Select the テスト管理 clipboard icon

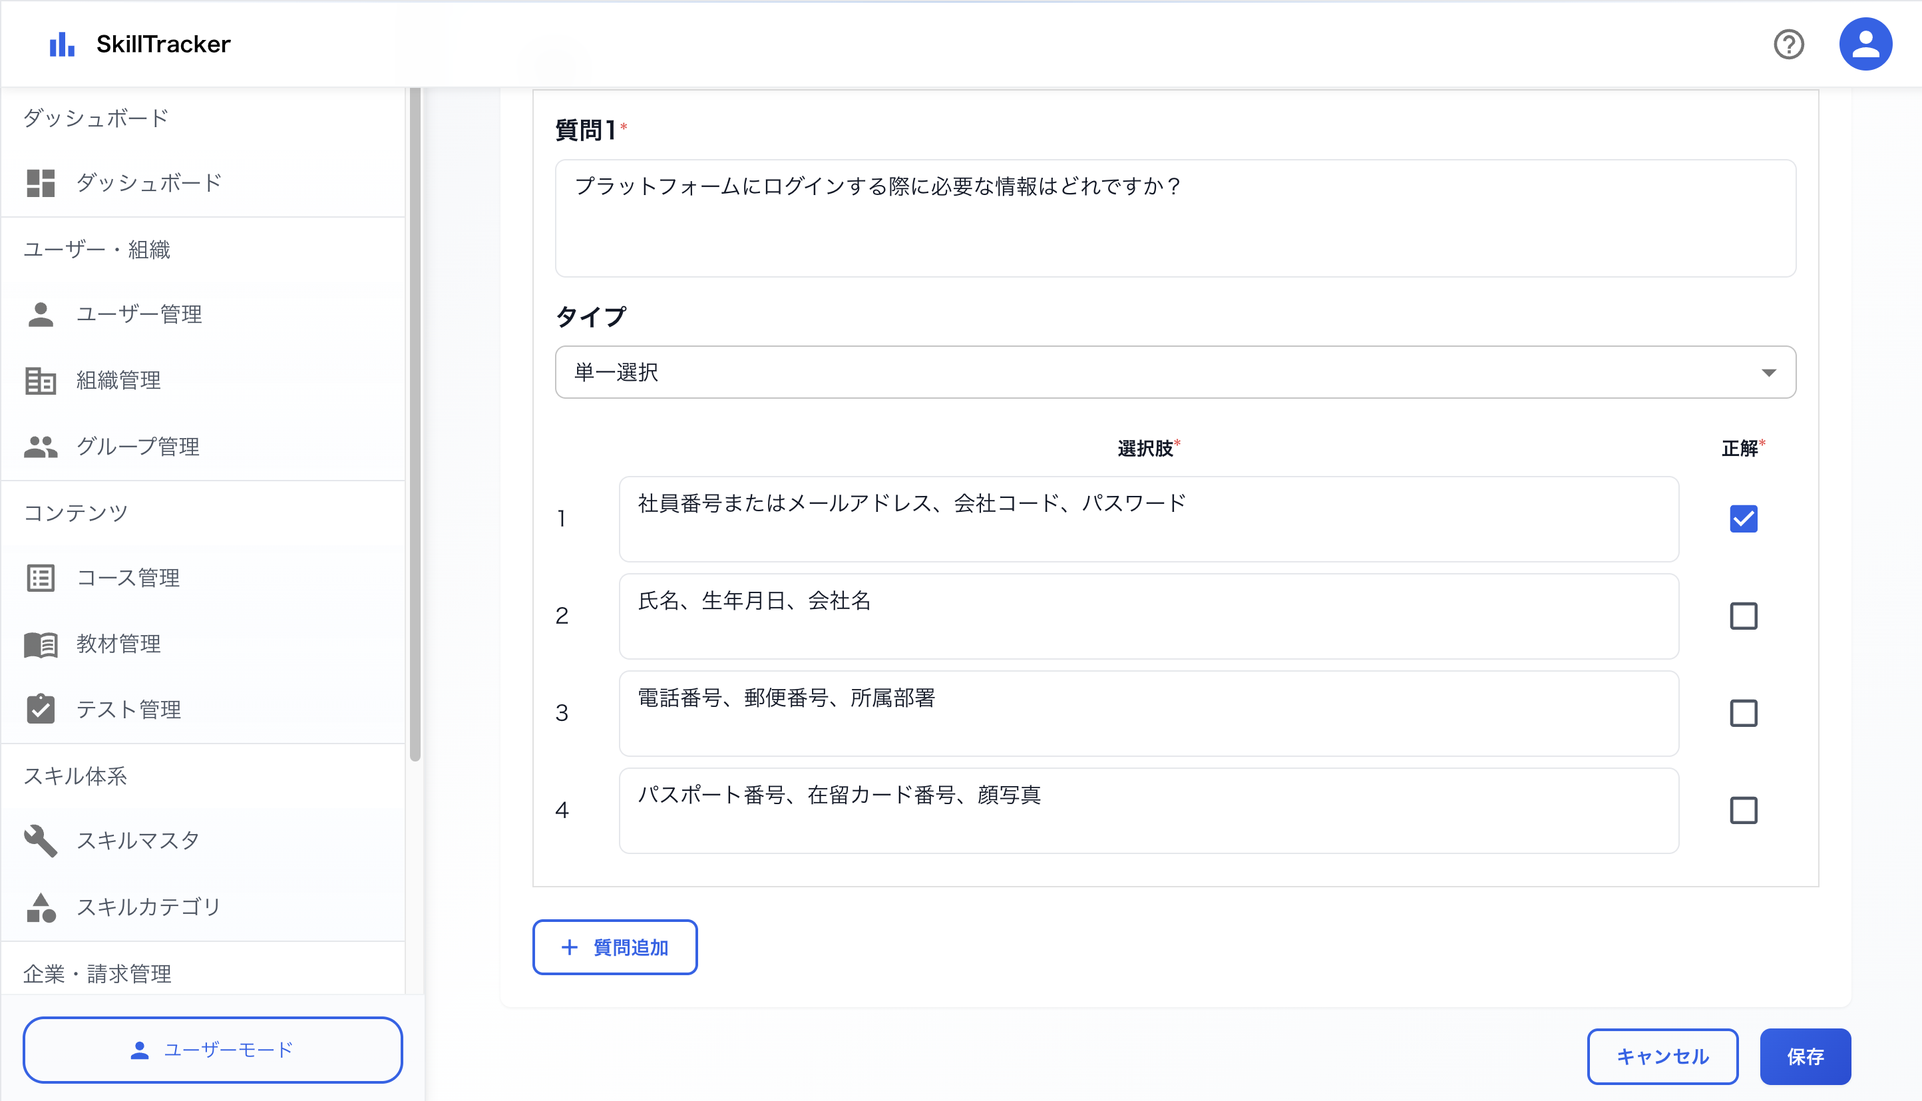(41, 710)
